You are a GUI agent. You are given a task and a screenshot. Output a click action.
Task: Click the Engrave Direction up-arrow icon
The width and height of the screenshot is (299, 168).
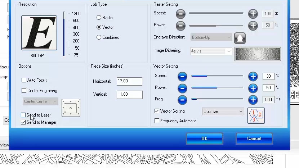[x=240, y=38]
